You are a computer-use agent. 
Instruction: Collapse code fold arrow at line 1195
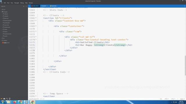(36, 96)
